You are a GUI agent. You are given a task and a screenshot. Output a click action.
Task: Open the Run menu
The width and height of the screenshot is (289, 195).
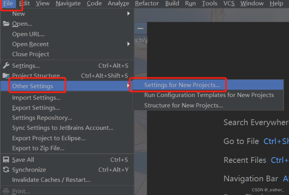click(190, 3)
